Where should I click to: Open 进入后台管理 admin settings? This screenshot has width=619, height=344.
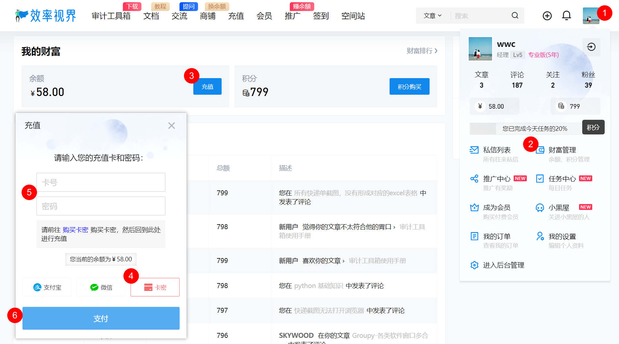[x=503, y=265]
